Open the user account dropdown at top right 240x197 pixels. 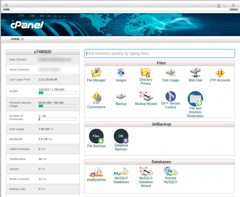pos(220,6)
